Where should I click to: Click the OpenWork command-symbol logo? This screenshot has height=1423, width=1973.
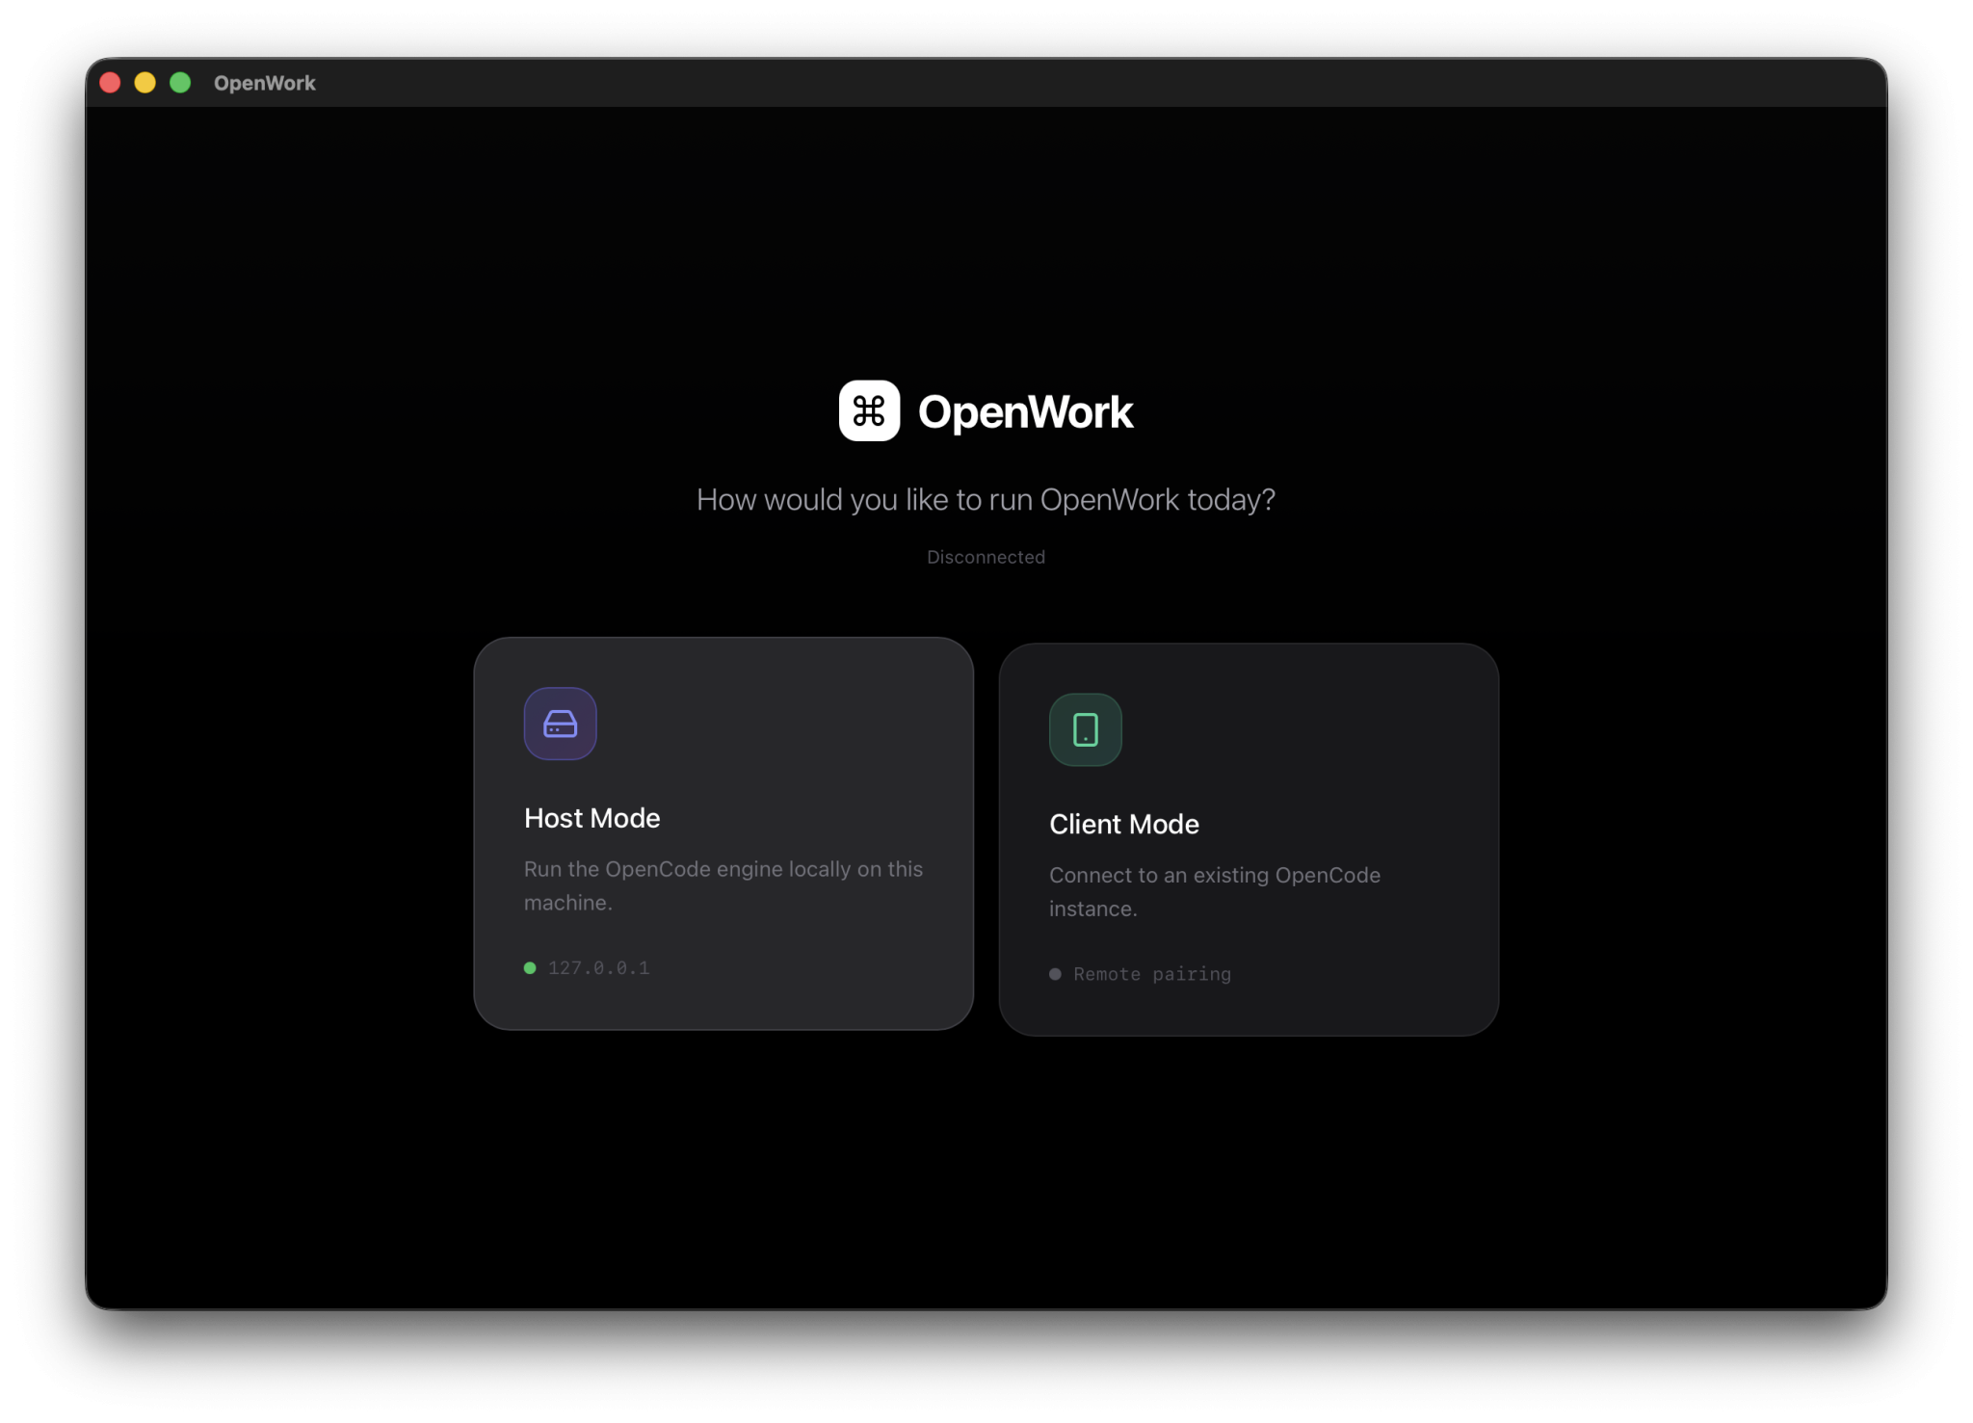(x=867, y=411)
